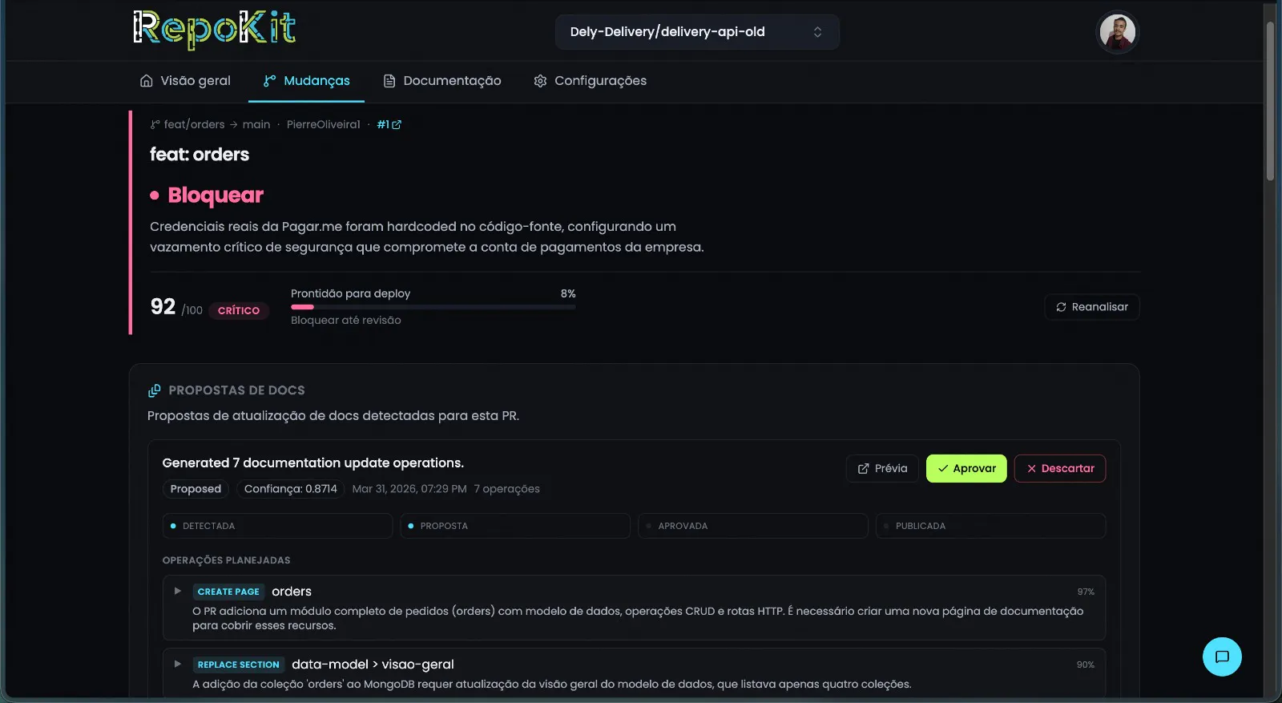The height and width of the screenshot is (703, 1282).
Task: Open the user avatar menu
Action: (1117, 32)
